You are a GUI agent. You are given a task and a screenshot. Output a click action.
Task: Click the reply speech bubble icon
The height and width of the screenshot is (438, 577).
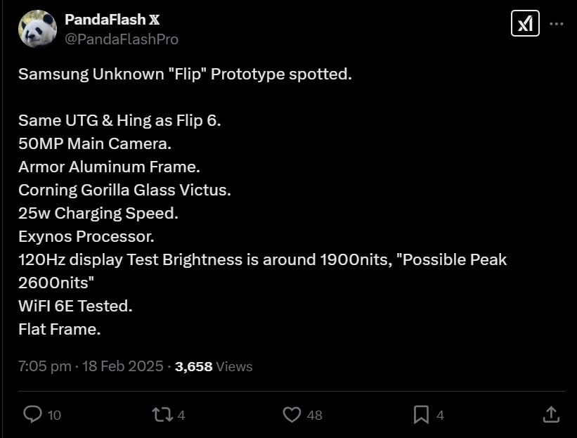[x=32, y=415]
